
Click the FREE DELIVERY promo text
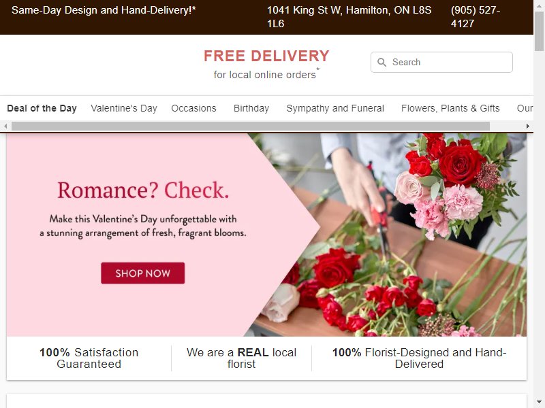266,56
